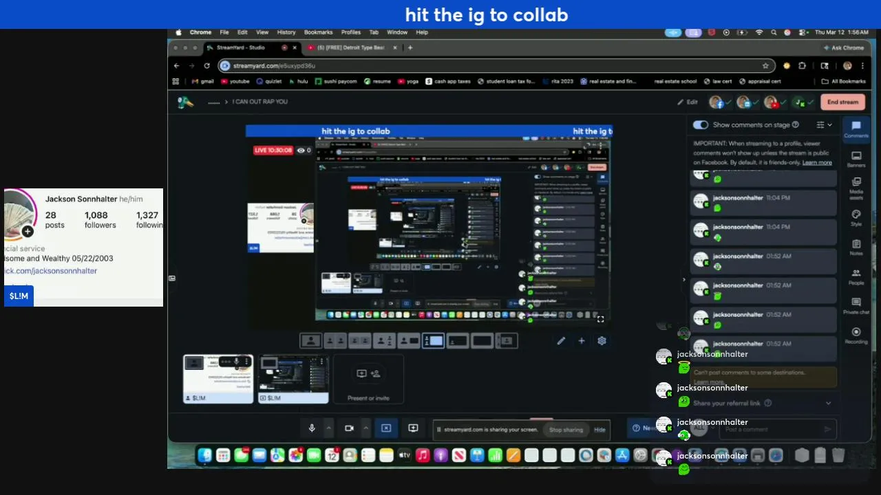The height and width of the screenshot is (495, 881).
Task: Click the Present or invite tile
Action: 368,379
